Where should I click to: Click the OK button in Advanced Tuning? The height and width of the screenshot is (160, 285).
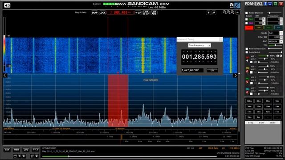[212, 70]
